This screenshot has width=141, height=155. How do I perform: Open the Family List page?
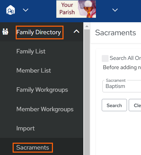click(x=31, y=51)
